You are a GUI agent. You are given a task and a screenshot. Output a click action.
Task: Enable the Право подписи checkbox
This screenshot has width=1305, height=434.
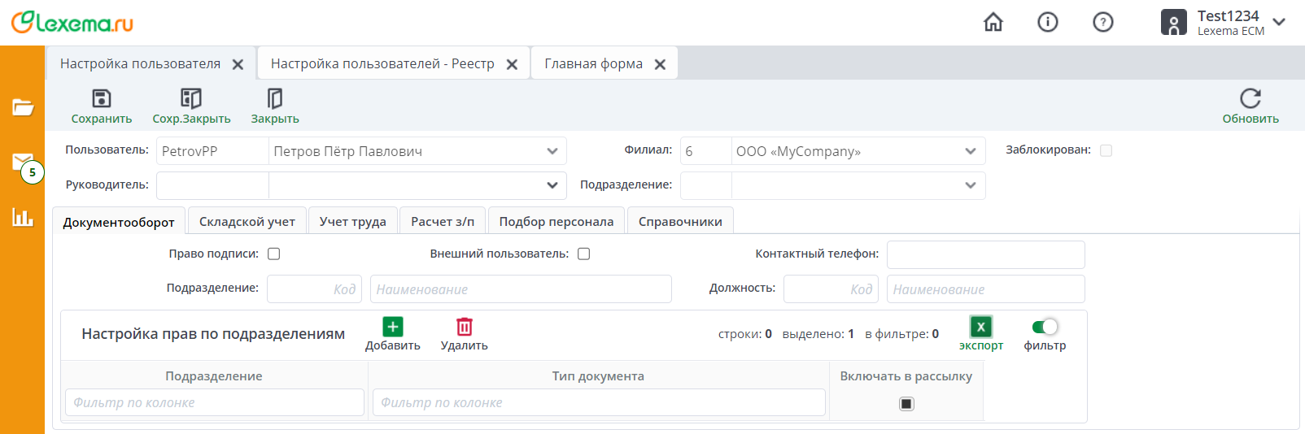click(x=274, y=254)
